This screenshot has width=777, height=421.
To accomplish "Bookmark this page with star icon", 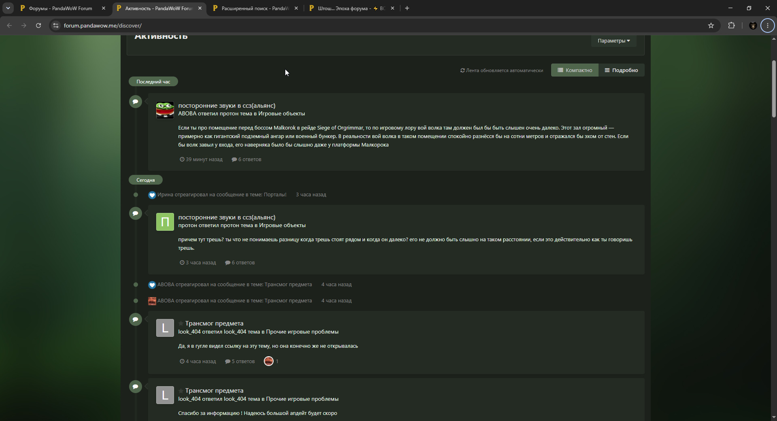I will point(711,26).
